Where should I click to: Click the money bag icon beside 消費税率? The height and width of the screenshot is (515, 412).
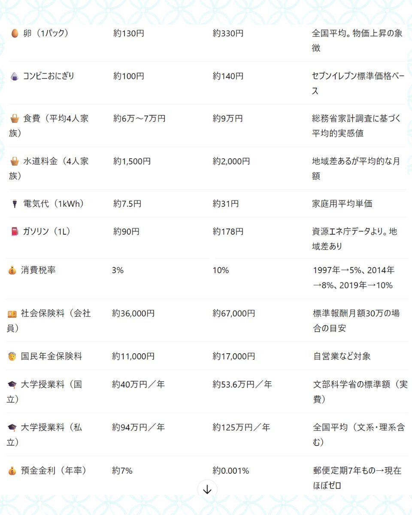12,271
